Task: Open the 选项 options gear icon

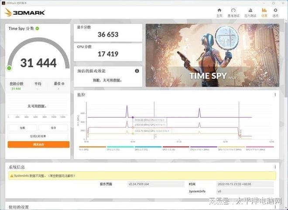Action: click(275, 12)
